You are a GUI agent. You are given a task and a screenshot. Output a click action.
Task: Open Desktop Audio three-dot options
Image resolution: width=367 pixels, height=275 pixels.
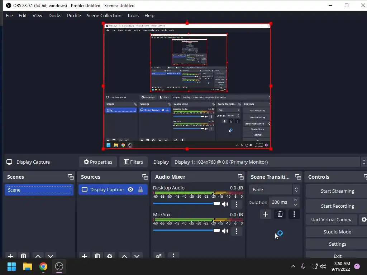point(237,204)
